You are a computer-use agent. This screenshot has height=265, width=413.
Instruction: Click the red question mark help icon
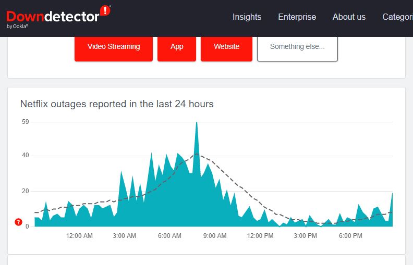click(x=18, y=222)
